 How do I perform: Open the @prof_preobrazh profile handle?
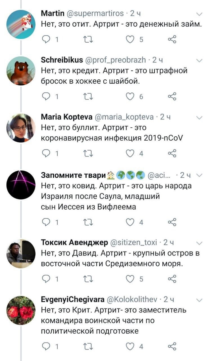(115, 60)
